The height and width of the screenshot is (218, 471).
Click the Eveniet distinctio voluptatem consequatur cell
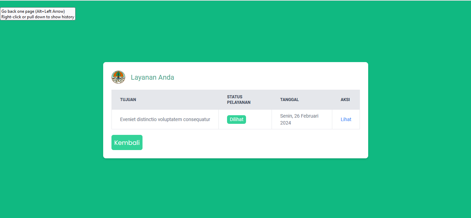[x=165, y=119]
